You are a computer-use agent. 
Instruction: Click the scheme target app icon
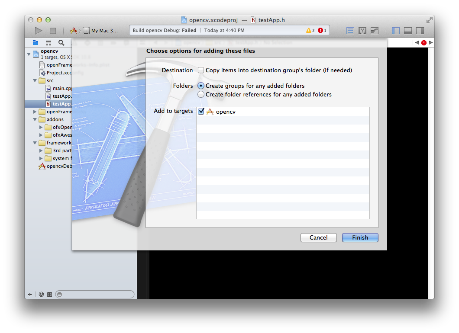pyautogui.click(x=74, y=30)
